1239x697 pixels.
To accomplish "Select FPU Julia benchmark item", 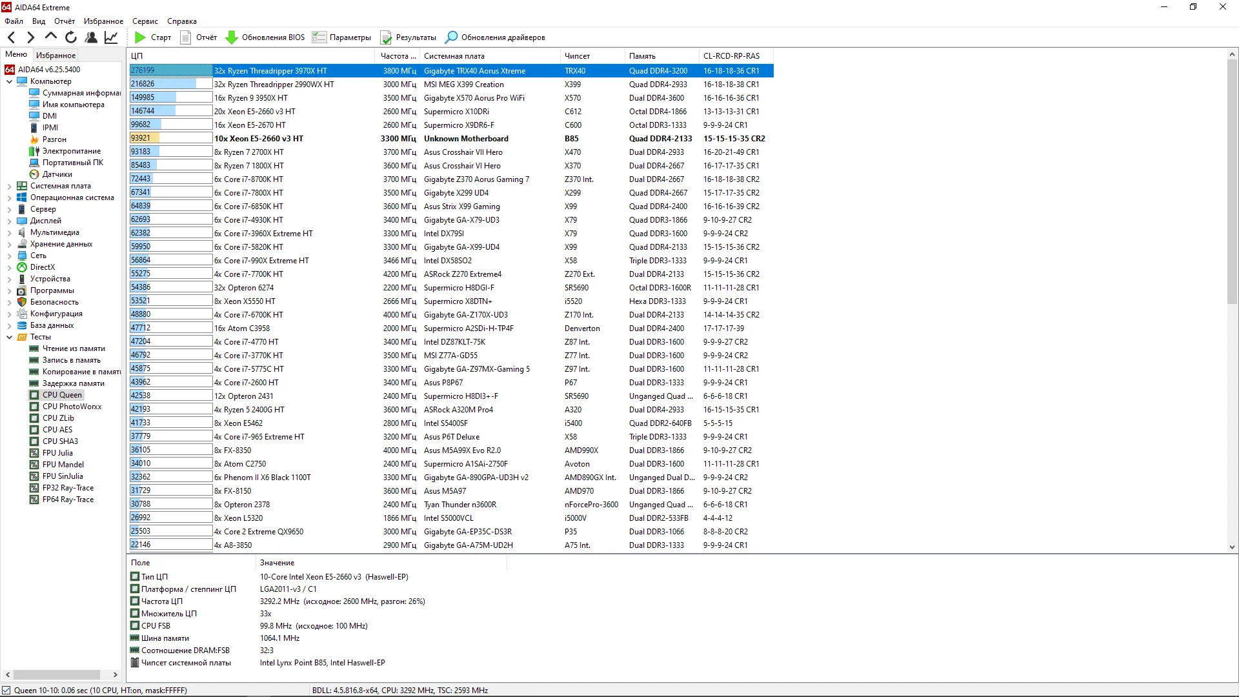I will (57, 453).
